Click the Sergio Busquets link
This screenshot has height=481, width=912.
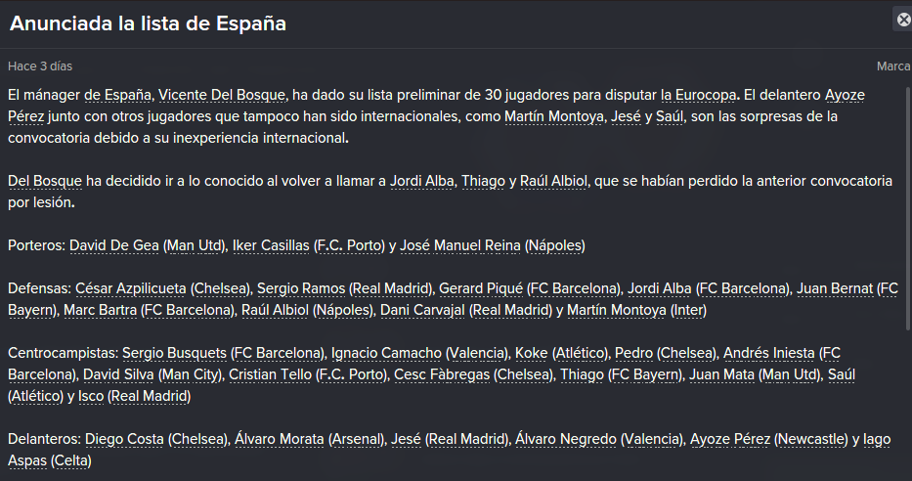(x=175, y=353)
